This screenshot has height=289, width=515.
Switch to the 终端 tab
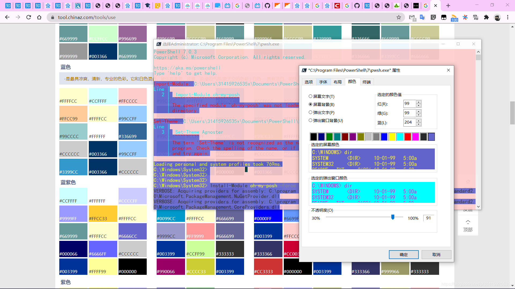coord(366,82)
